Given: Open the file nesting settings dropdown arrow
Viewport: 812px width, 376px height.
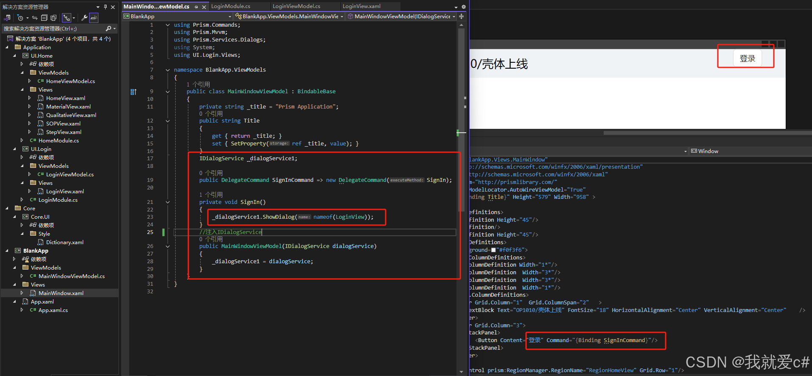Looking at the screenshot, I should pos(73,18).
